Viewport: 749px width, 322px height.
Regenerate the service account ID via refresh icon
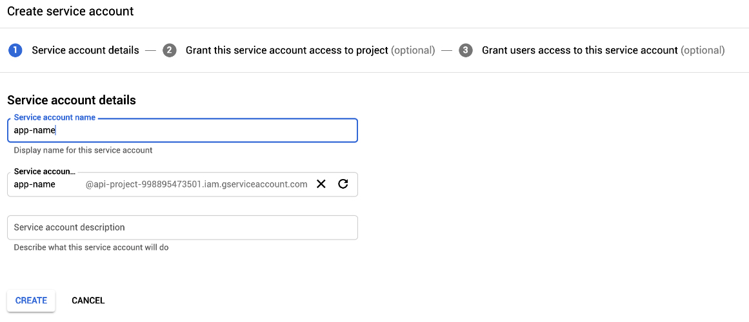pyautogui.click(x=343, y=184)
